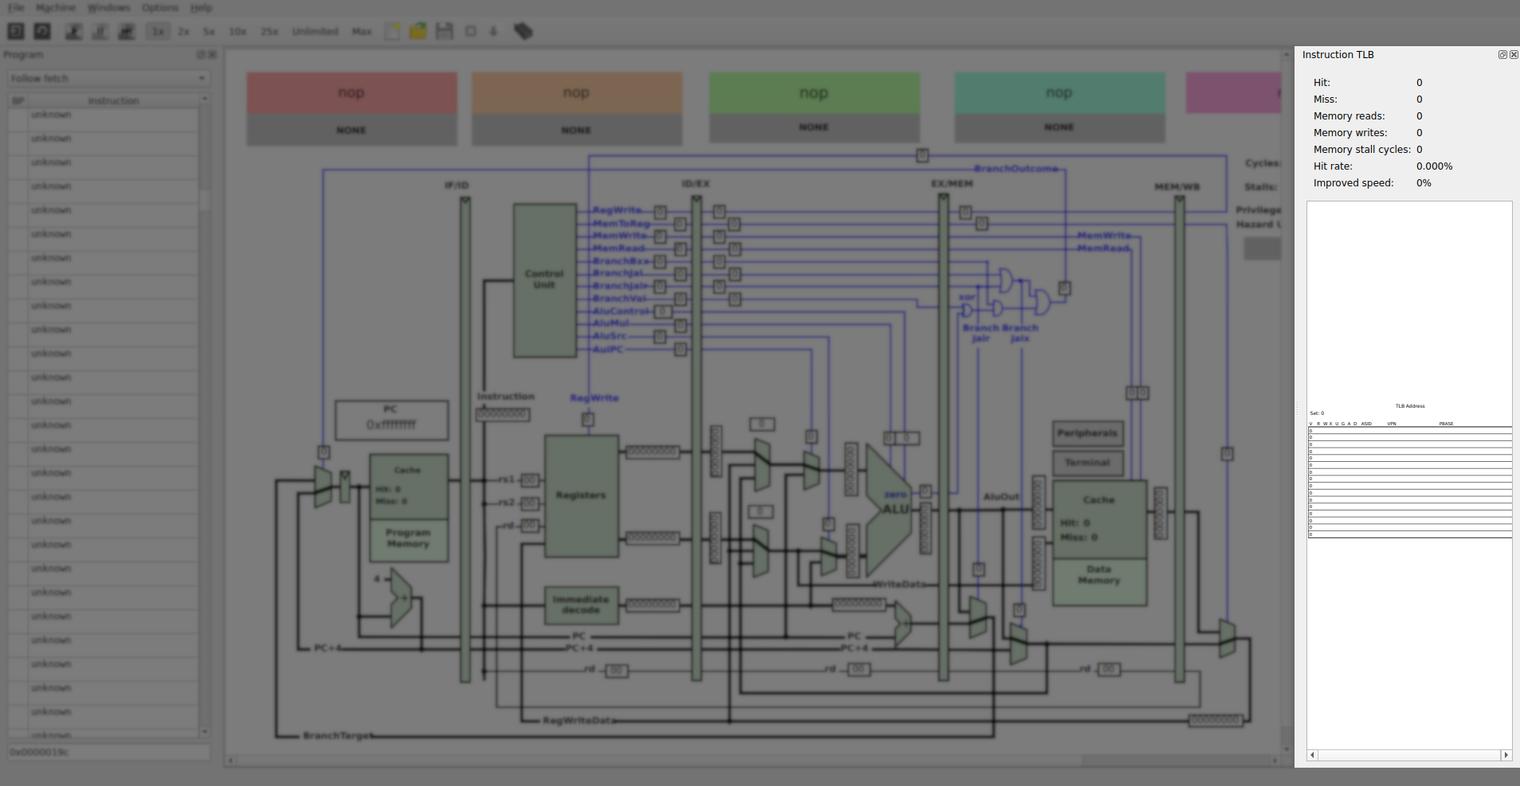Image resolution: width=1520 pixels, height=786 pixels.
Task: Set simulation speed to 1x
Action: pyautogui.click(x=159, y=31)
